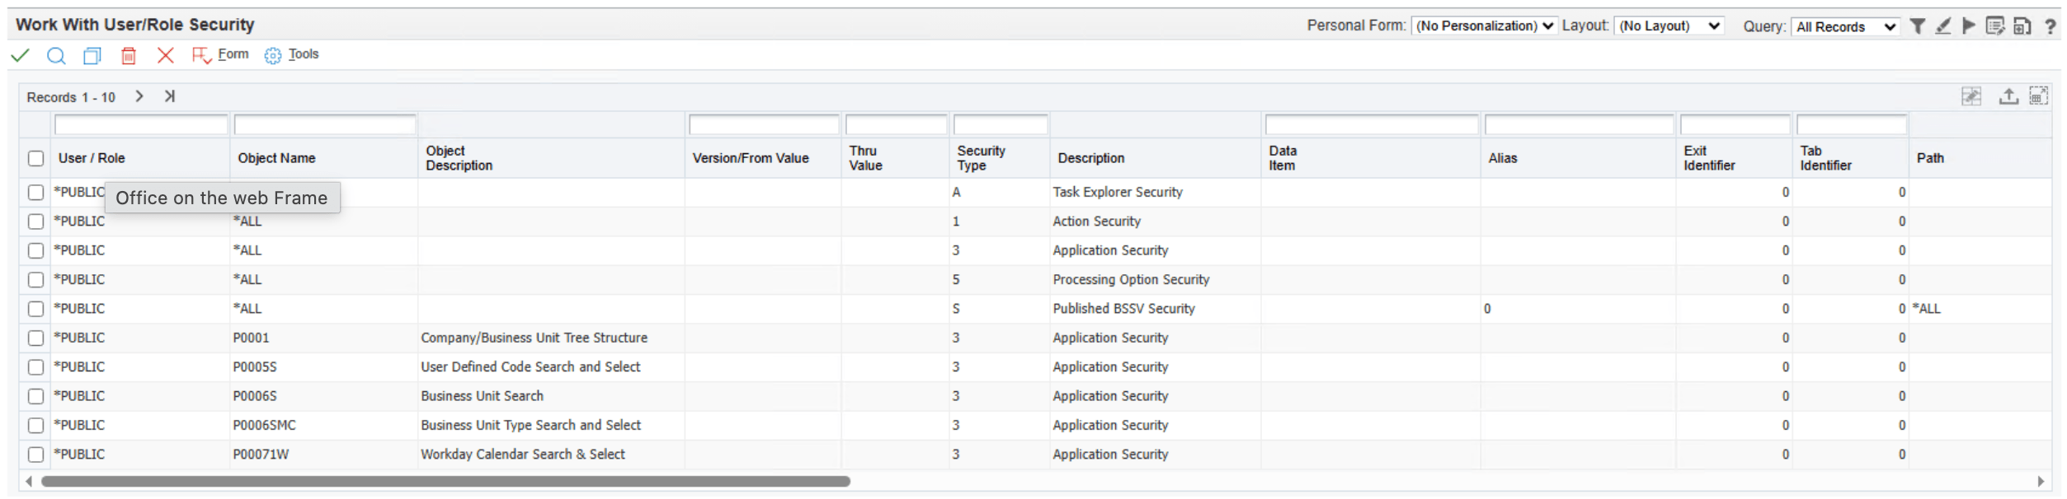The height and width of the screenshot is (499, 2067).
Task: Click the scrollbar left arrow
Action: coord(29,482)
